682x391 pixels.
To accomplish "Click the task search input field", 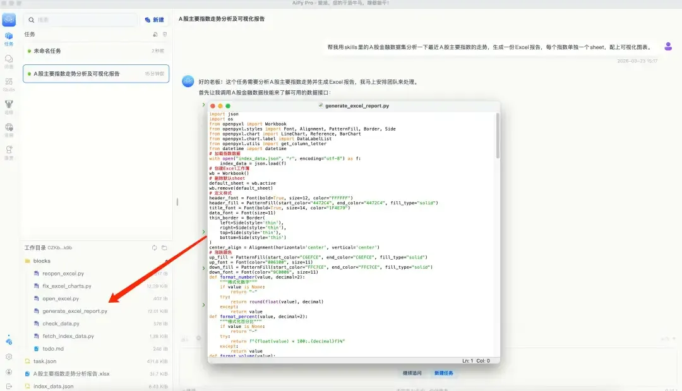I will (81, 20).
